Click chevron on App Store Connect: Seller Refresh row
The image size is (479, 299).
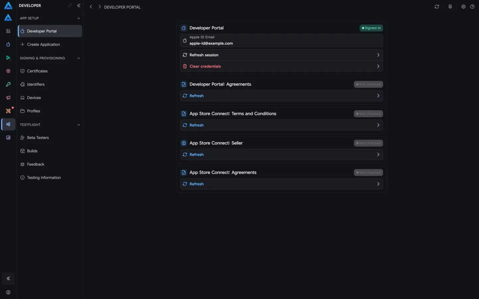[x=378, y=154]
